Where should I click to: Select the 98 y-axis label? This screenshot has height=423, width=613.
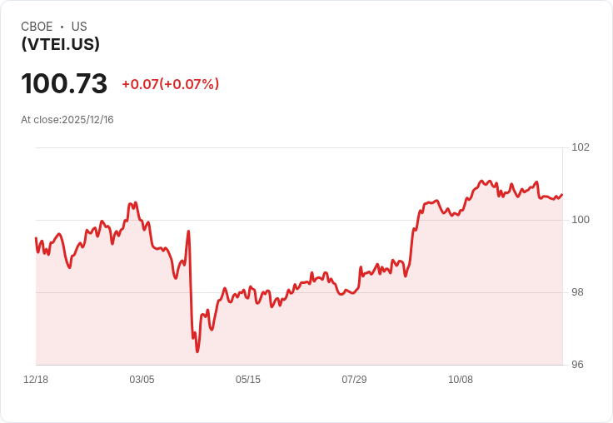(x=577, y=292)
